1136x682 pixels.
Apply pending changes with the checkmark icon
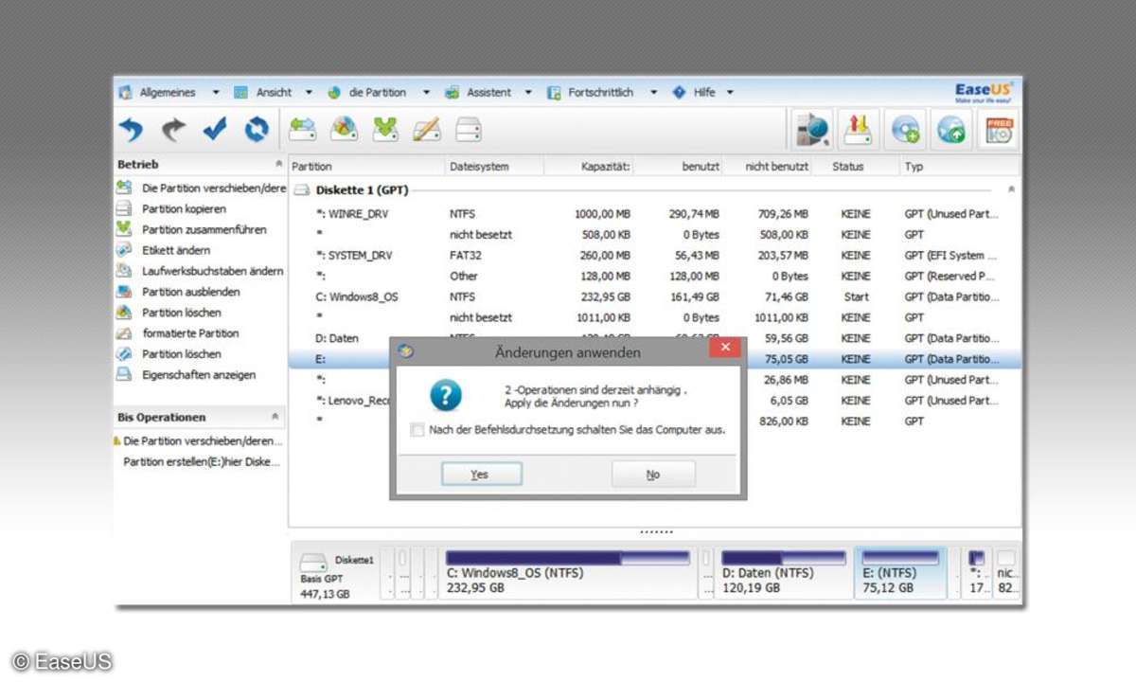(x=215, y=129)
